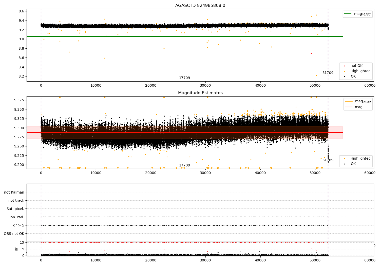Click the lowest orange outlier point near 8.2
Screen dimensions: 380x266
316,75
